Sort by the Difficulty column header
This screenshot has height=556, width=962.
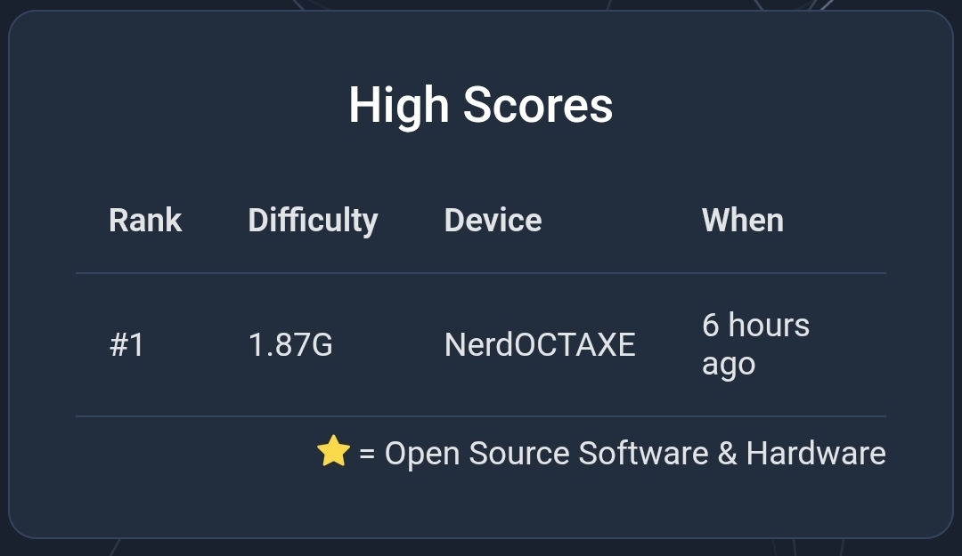coord(313,220)
